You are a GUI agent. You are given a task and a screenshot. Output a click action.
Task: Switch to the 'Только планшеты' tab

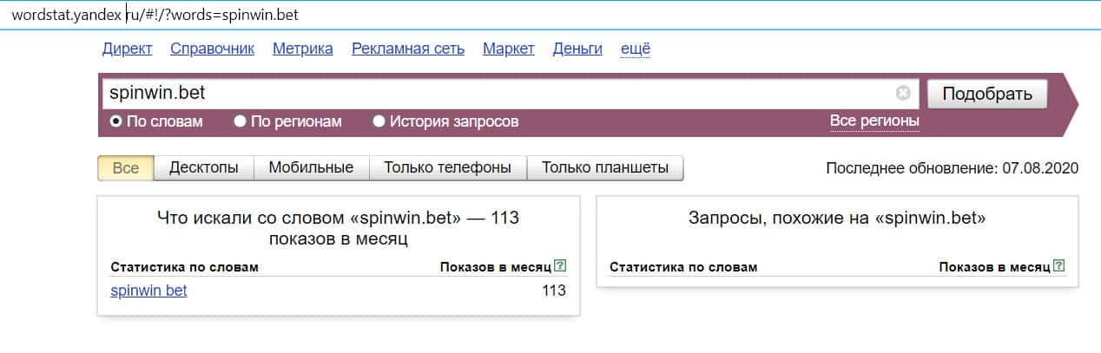(x=605, y=167)
